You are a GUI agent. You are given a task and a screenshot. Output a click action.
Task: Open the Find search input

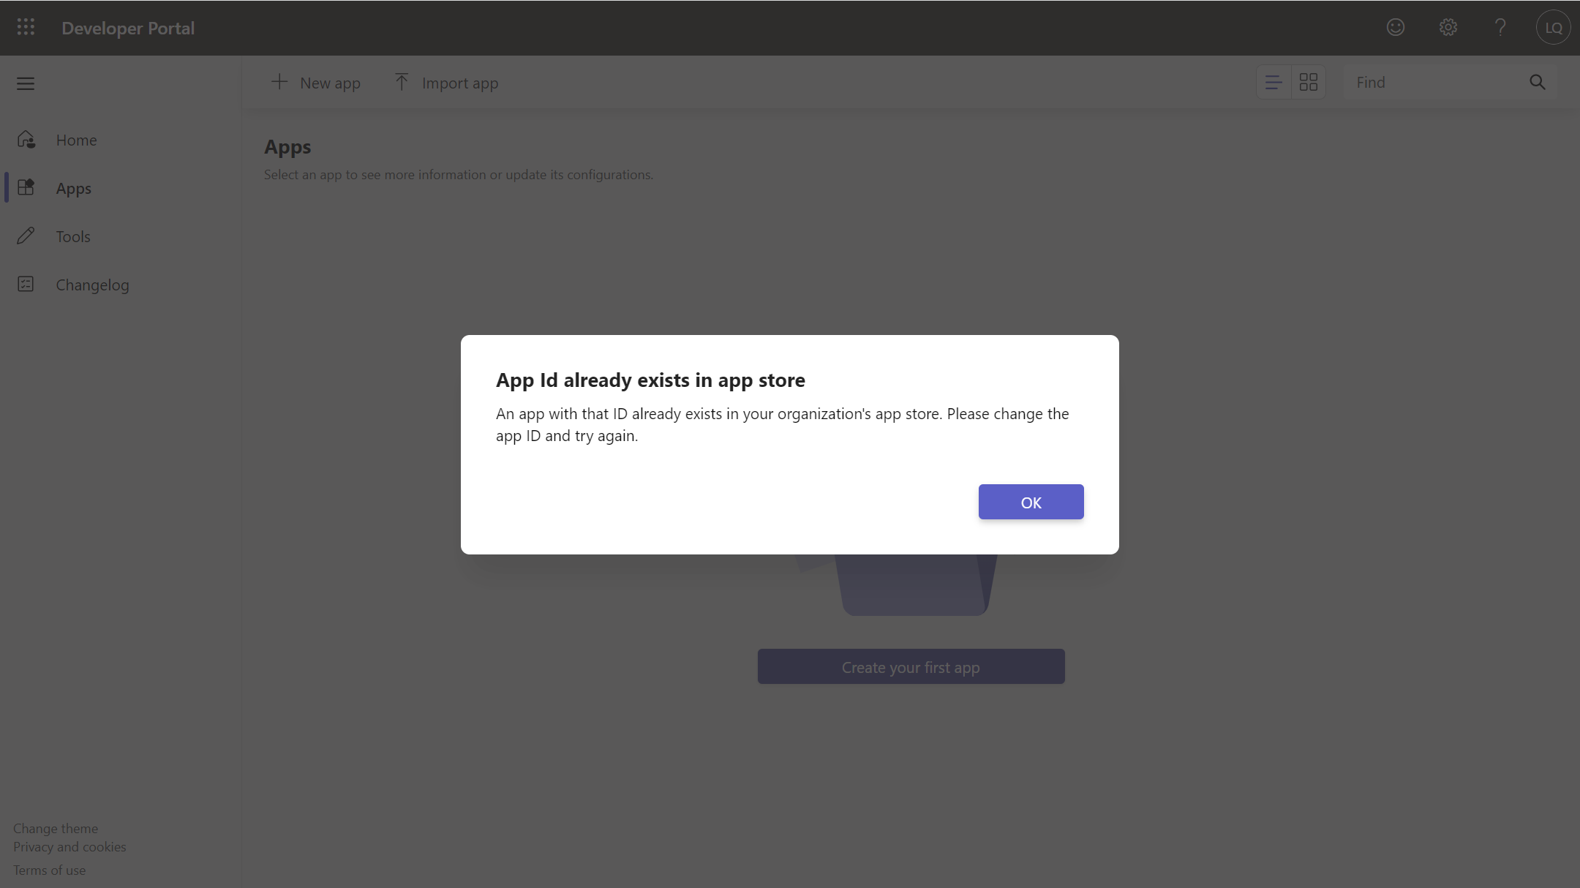pyautogui.click(x=1450, y=81)
